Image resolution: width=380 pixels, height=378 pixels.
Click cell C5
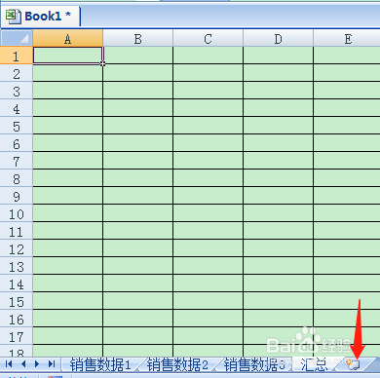[208, 126]
